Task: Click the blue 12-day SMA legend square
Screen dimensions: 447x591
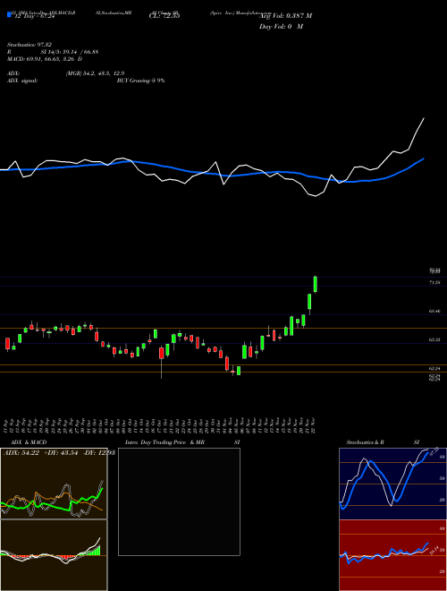Action: [9, 15]
